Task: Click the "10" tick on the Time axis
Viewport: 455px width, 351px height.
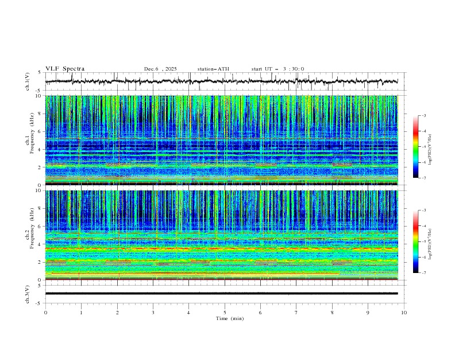Action: [x=404, y=313]
